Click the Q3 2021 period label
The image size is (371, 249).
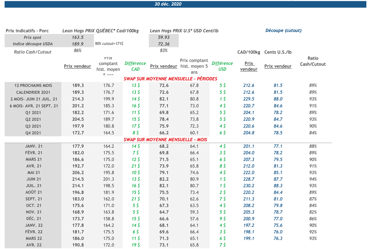(33, 126)
